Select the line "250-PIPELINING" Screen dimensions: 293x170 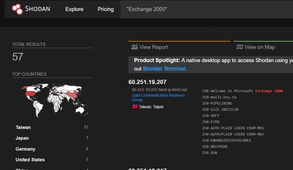coord(217,103)
